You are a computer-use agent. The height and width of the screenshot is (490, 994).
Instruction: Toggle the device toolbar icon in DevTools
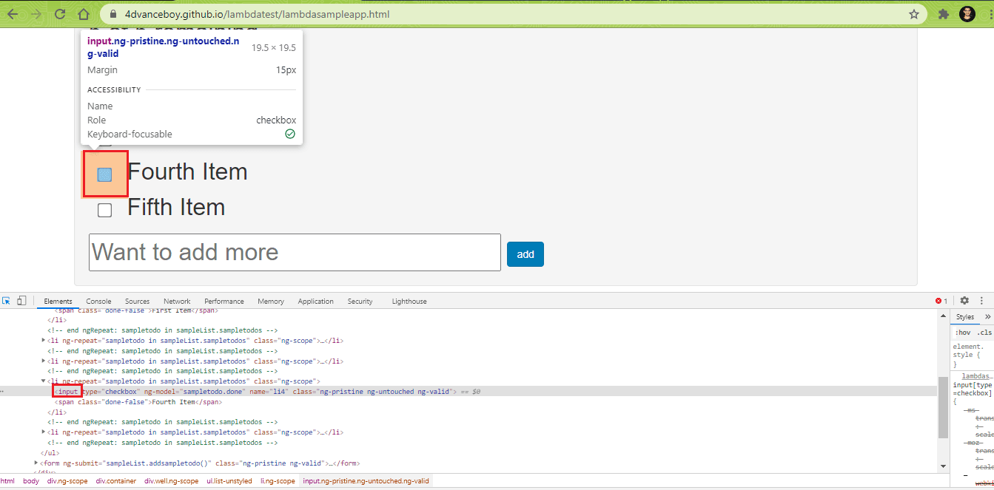click(21, 301)
